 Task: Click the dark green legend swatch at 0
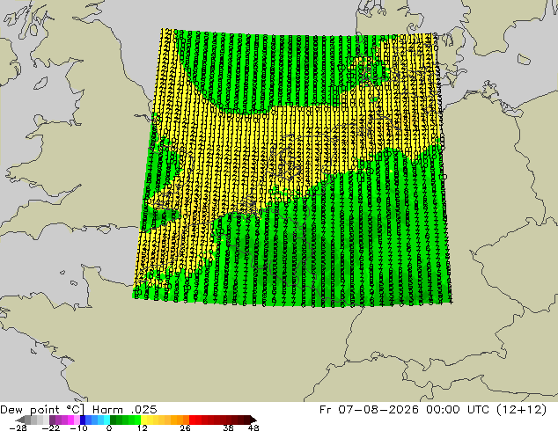pos(114,420)
